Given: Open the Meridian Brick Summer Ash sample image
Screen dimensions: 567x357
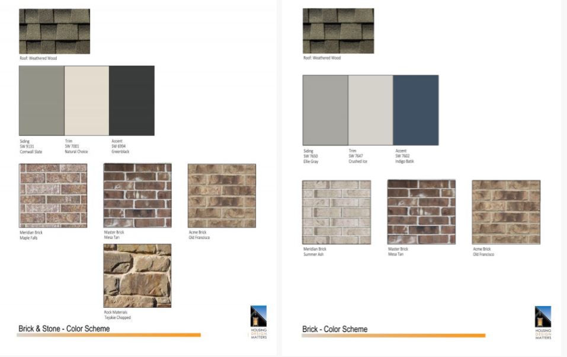Looking at the screenshot, I should tap(337, 212).
